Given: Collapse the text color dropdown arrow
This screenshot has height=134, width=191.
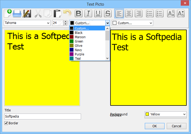Looking at the screenshot, I should [x=108, y=23].
